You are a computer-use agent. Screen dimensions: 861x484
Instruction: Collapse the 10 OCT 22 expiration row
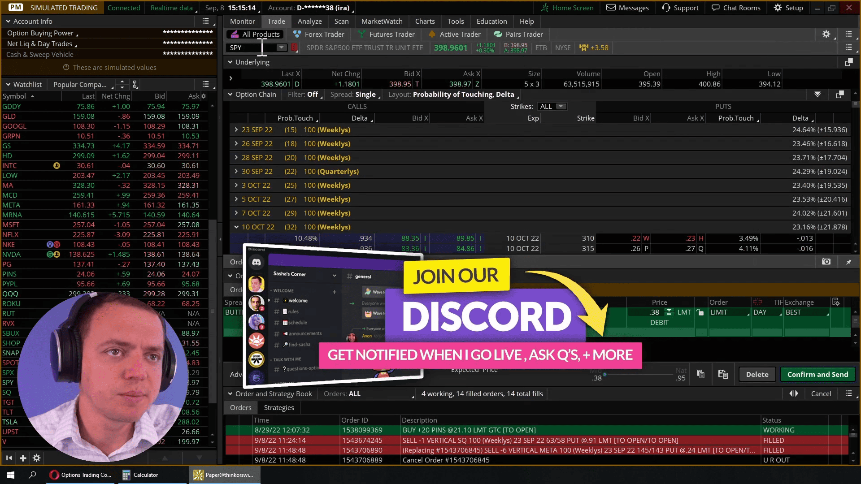(x=236, y=227)
